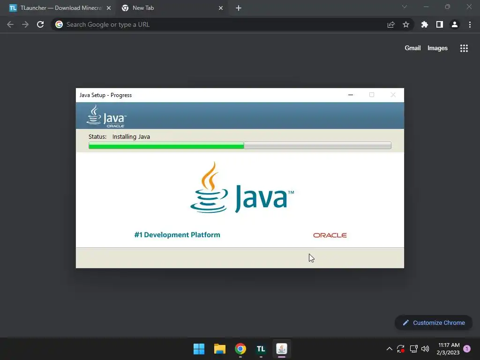480x360 pixels.
Task: Go back in Chrome navigation
Action: pyautogui.click(x=10, y=24)
